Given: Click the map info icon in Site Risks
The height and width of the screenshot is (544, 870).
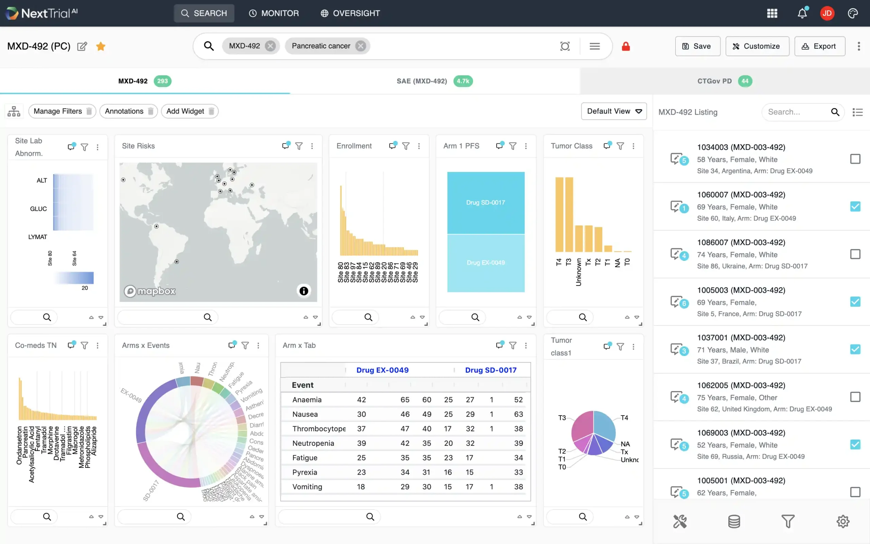Looking at the screenshot, I should pos(303,291).
